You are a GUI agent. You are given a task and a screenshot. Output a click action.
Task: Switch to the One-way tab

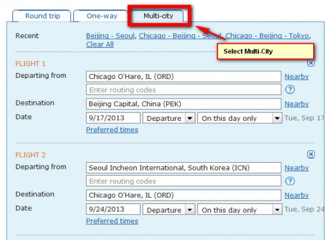click(102, 16)
